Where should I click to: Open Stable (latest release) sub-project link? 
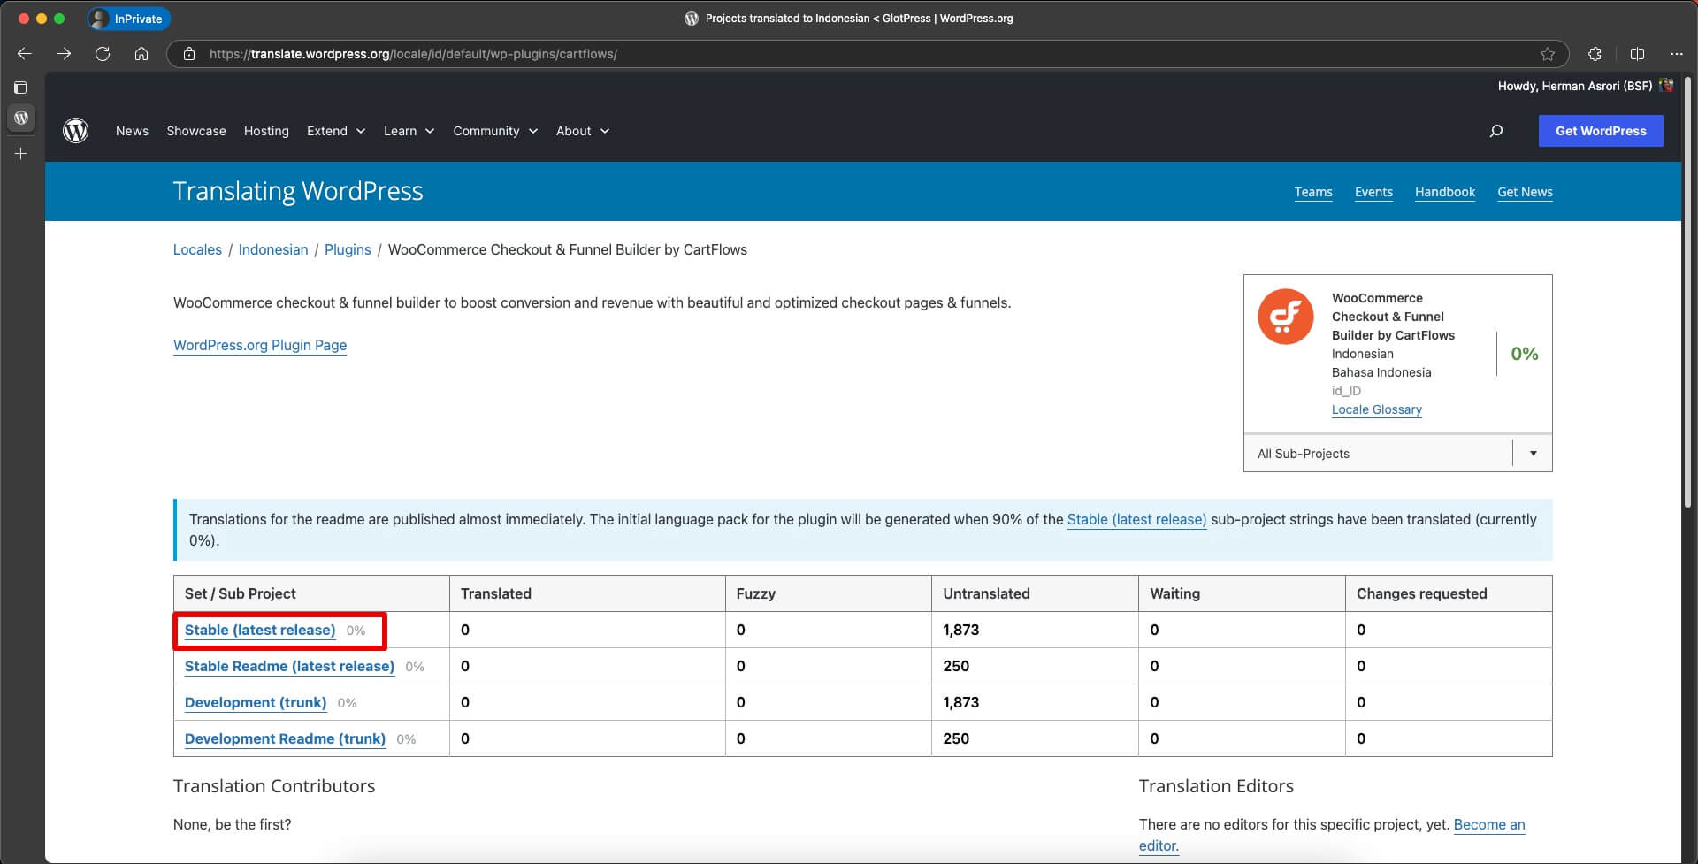point(260,630)
